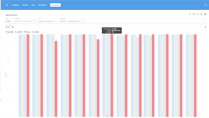Image resolution: width=209 pixels, height=118 pixels.
Task: Click the plus icon to add a grouping
Action: click(83, 21)
